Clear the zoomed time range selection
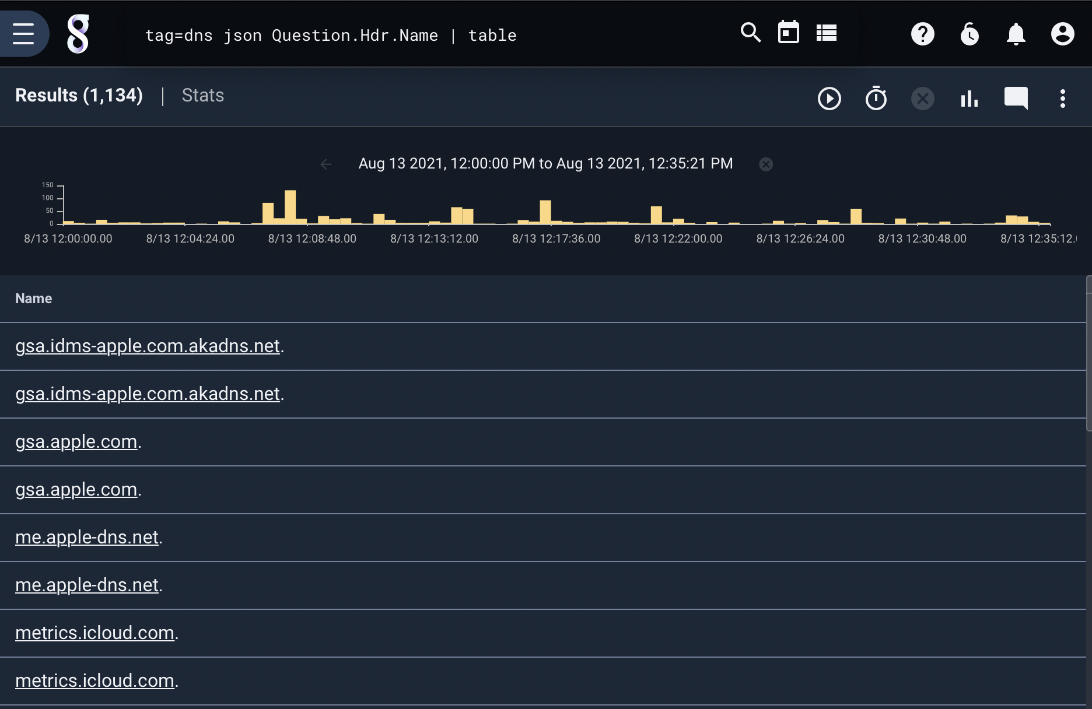Viewport: 1092px width, 709px height. [766, 164]
